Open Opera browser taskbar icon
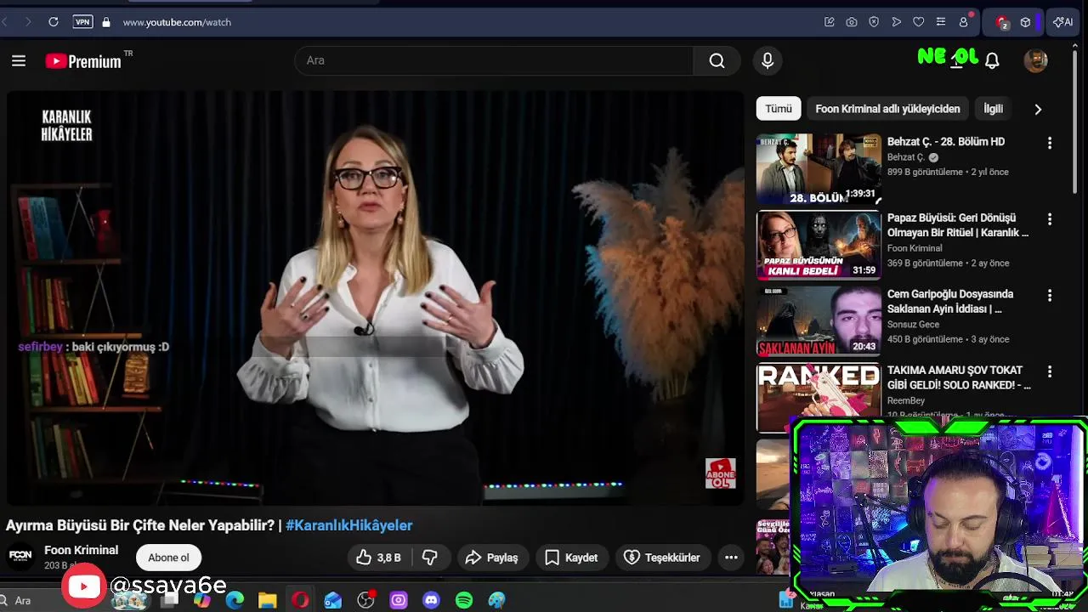The width and height of the screenshot is (1088, 612). point(300,600)
